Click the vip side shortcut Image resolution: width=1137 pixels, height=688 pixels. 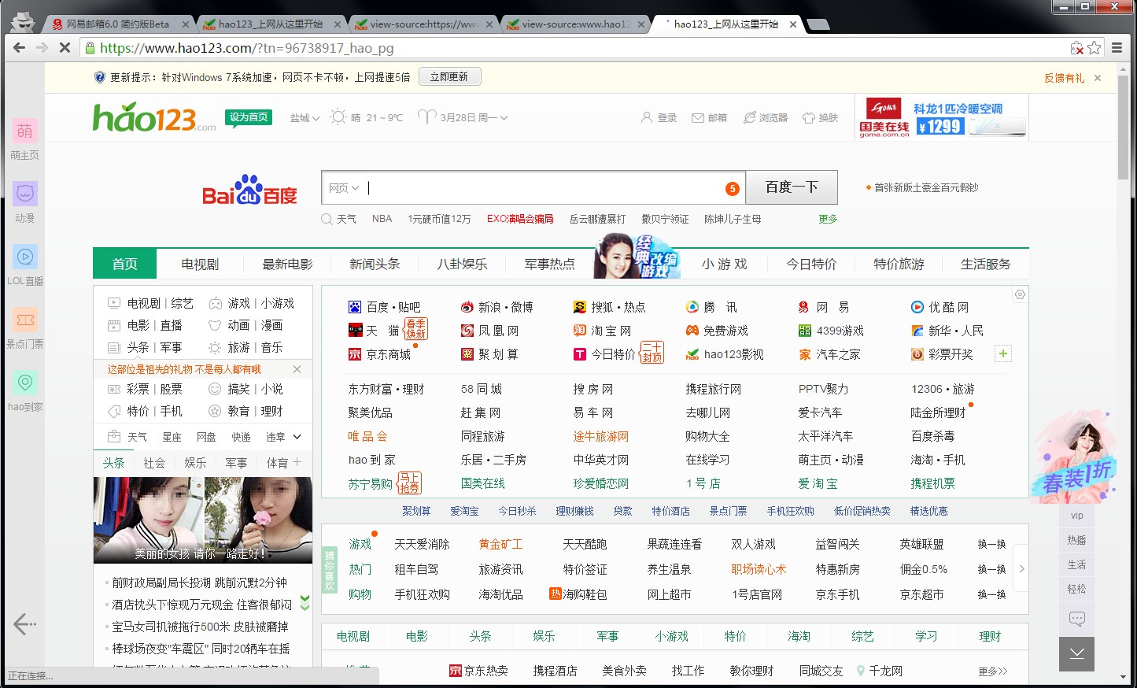[1077, 516]
